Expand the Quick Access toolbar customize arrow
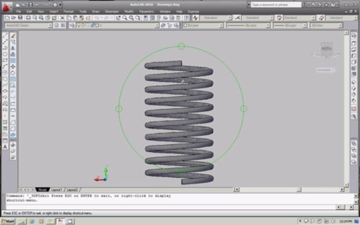Image resolution: width=360 pixels, height=225 pixels. (x=61, y=4)
